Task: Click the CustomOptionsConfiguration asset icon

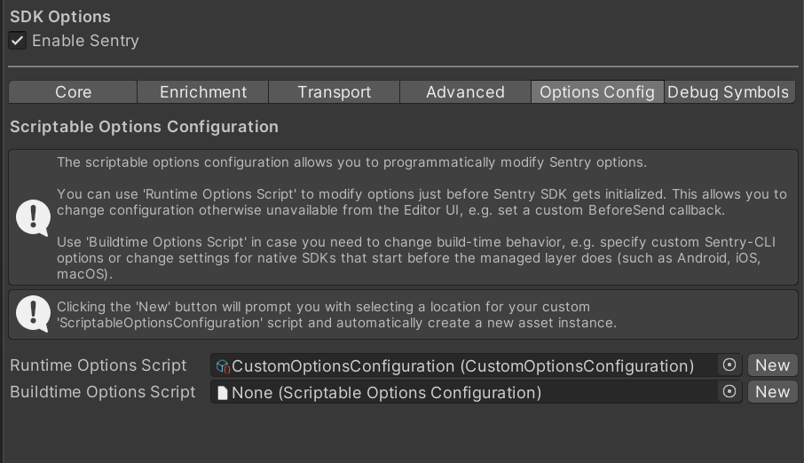Action: tap(223, 365)
